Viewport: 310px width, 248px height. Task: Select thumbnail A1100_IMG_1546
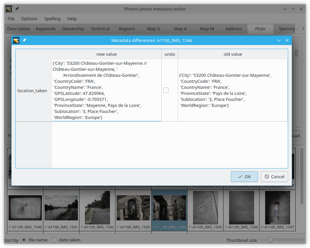(x=241, y=210)
